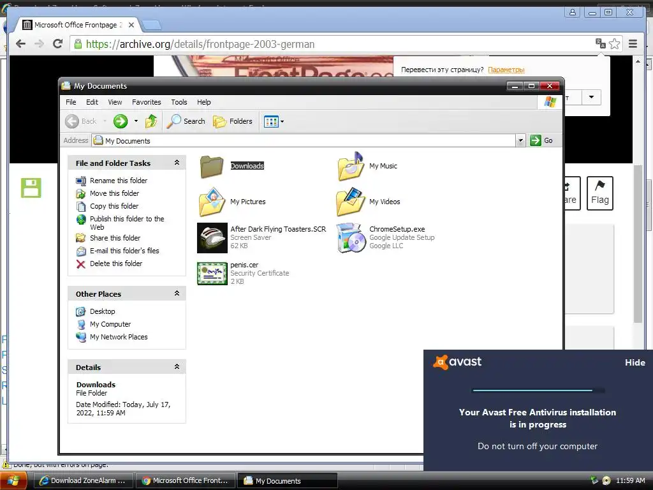Click Move this folder

114,193
